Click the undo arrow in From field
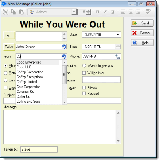This screenshot has height=163, width=162. pyautogui.click(x=64, y=56)
